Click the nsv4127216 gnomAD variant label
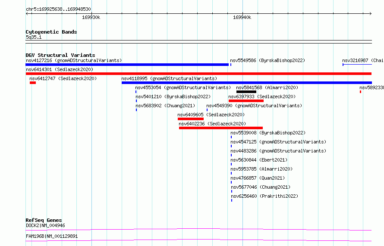Viewport: 384px width, 246px height. pos(74,60)
